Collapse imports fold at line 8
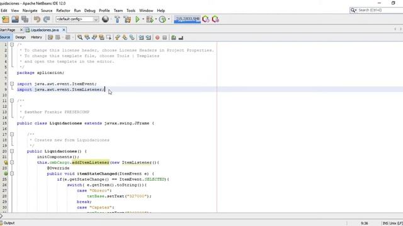Viewport: 403px width, 226px height. click(x=12, y=83)
